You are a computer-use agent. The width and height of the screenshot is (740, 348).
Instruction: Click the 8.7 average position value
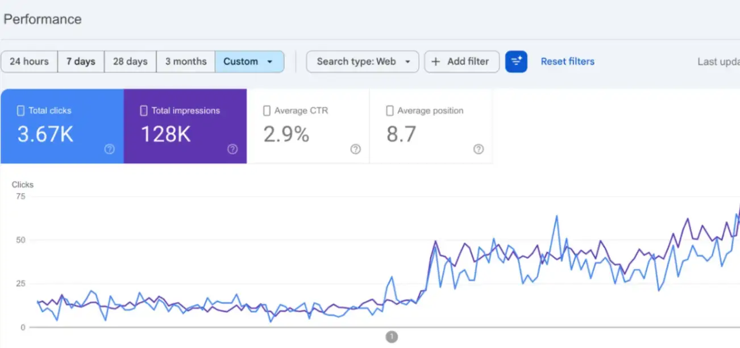point(401,134)
